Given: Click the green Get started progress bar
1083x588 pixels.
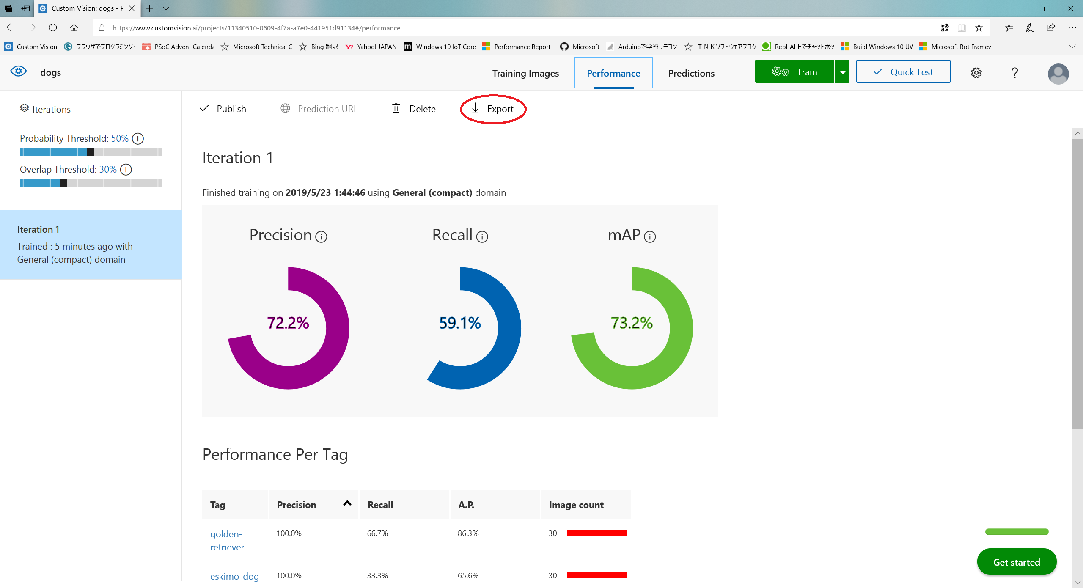Looking at the screenshot, I should (1017, 532).
